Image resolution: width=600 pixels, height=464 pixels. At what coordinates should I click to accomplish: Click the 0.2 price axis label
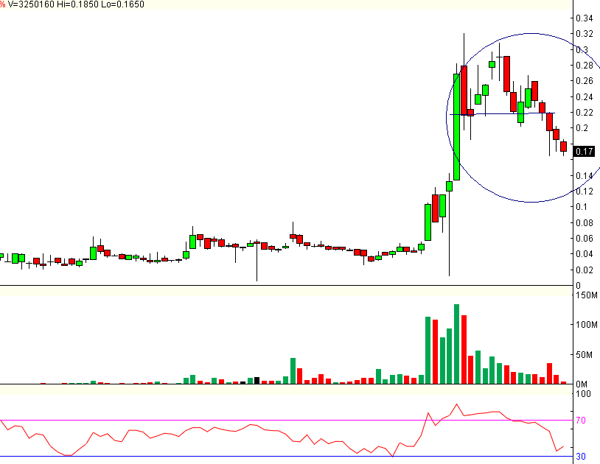point(582,128)
